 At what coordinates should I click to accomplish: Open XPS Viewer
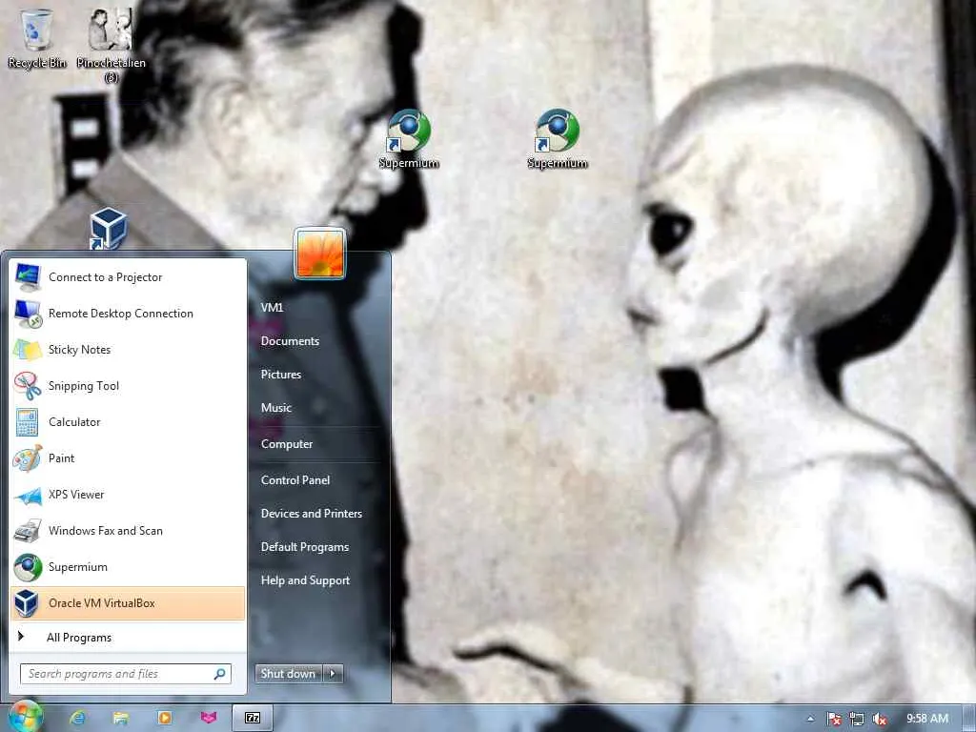point(128,495)
